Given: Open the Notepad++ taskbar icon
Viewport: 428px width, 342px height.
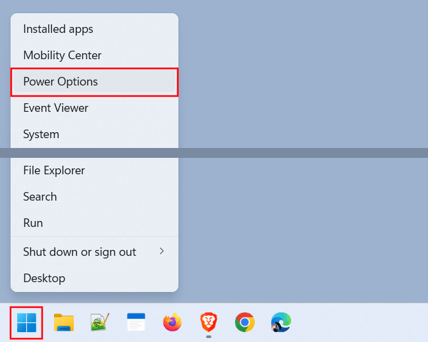Looking at the screenshot, I should [x=99, y=322].
